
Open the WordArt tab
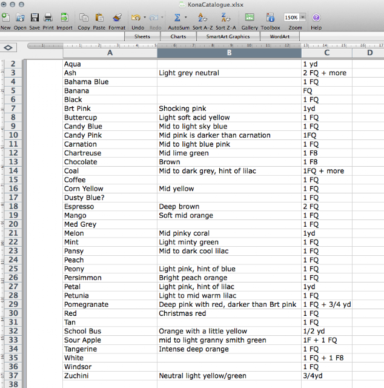280,36
